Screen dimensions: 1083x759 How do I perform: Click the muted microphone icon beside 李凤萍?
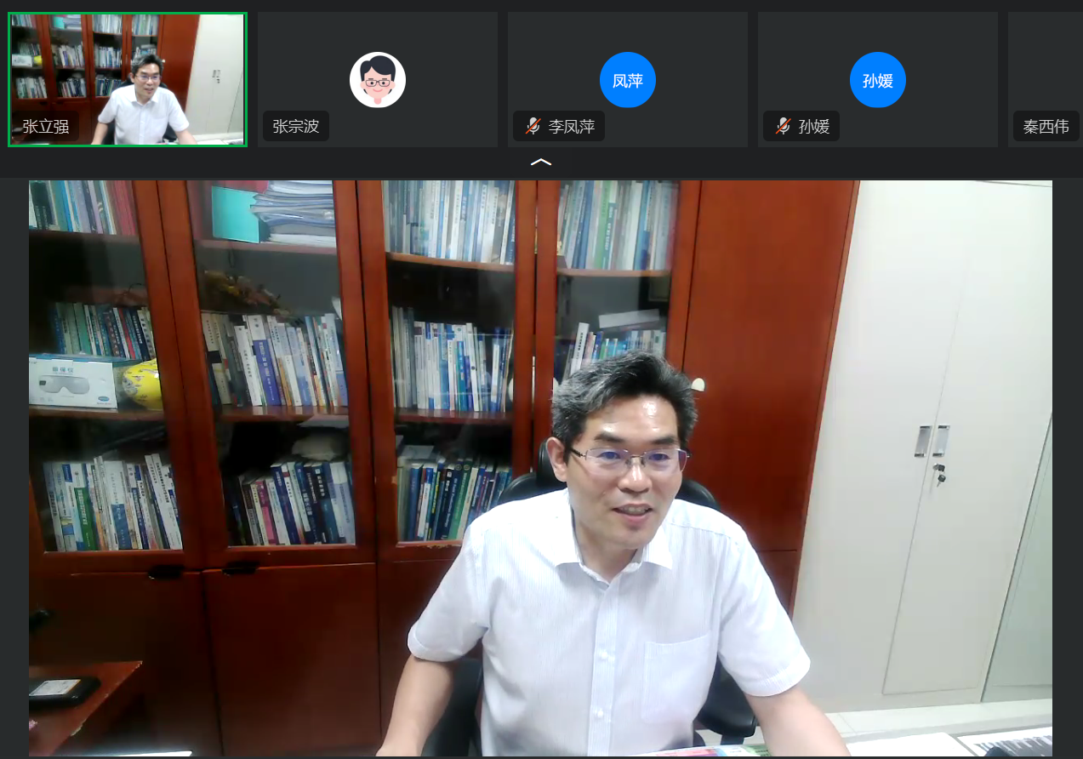pyautogui.click(x=533, y=127)
